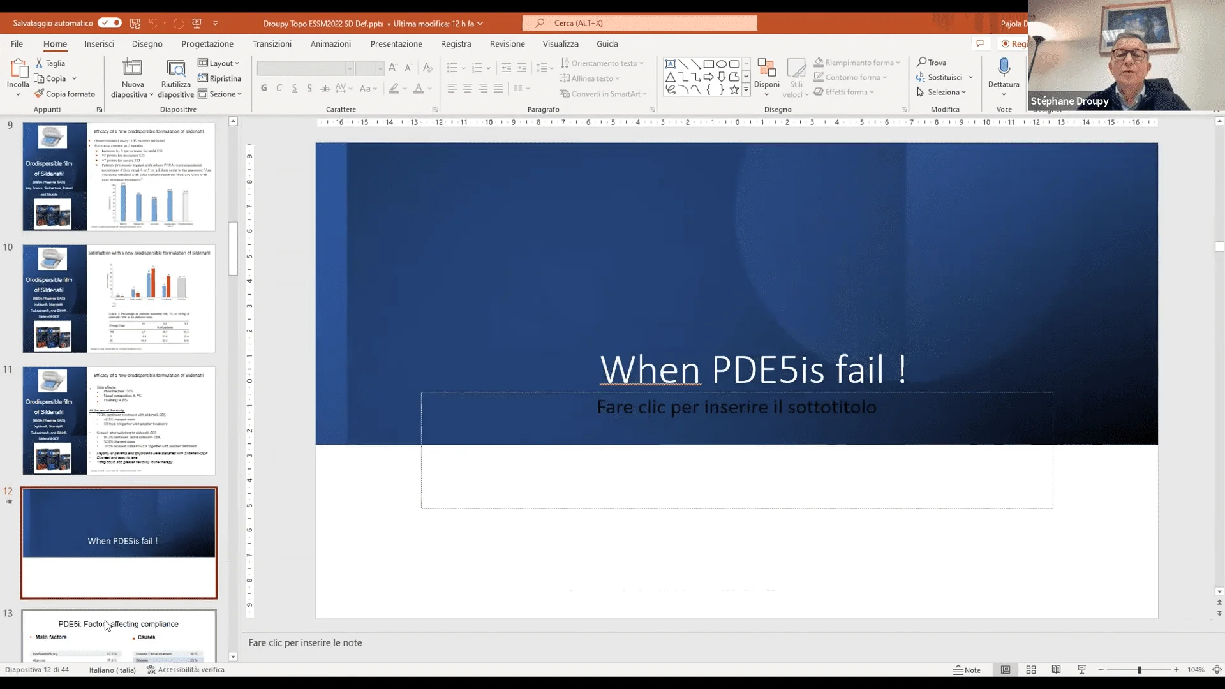Increase font size icon
The width and height of the screenshot is (1225, 689).
(393, 68)
